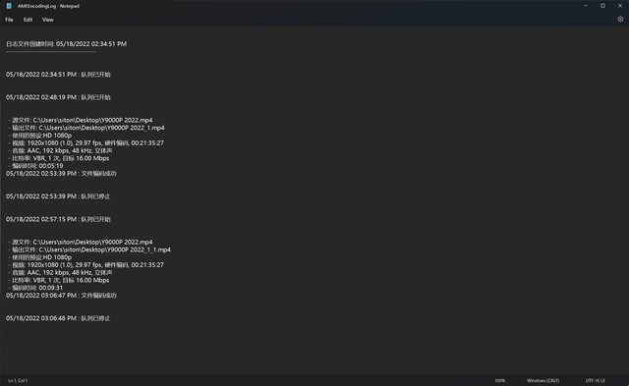Image resolution: width=629 pixels, height=386 pixels.
Task: Place cursor in the log creation time line
Action: point(66,44)
